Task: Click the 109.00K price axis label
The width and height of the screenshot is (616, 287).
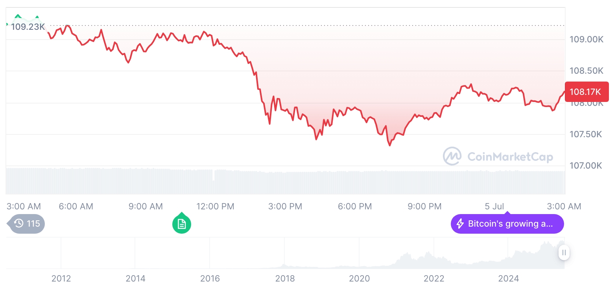Action: tap(586, 39)
